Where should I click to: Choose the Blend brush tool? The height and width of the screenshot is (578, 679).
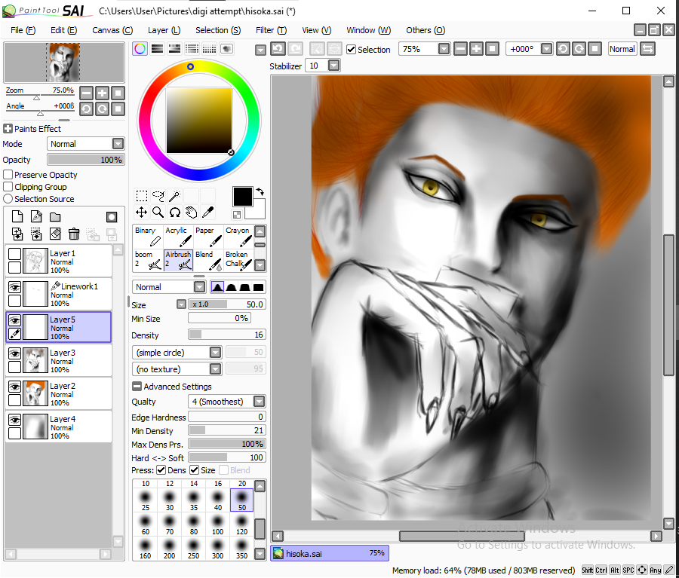208,261
